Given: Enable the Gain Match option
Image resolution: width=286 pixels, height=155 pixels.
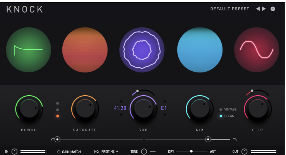Looking at the screenshot, I should click(59, 152).
